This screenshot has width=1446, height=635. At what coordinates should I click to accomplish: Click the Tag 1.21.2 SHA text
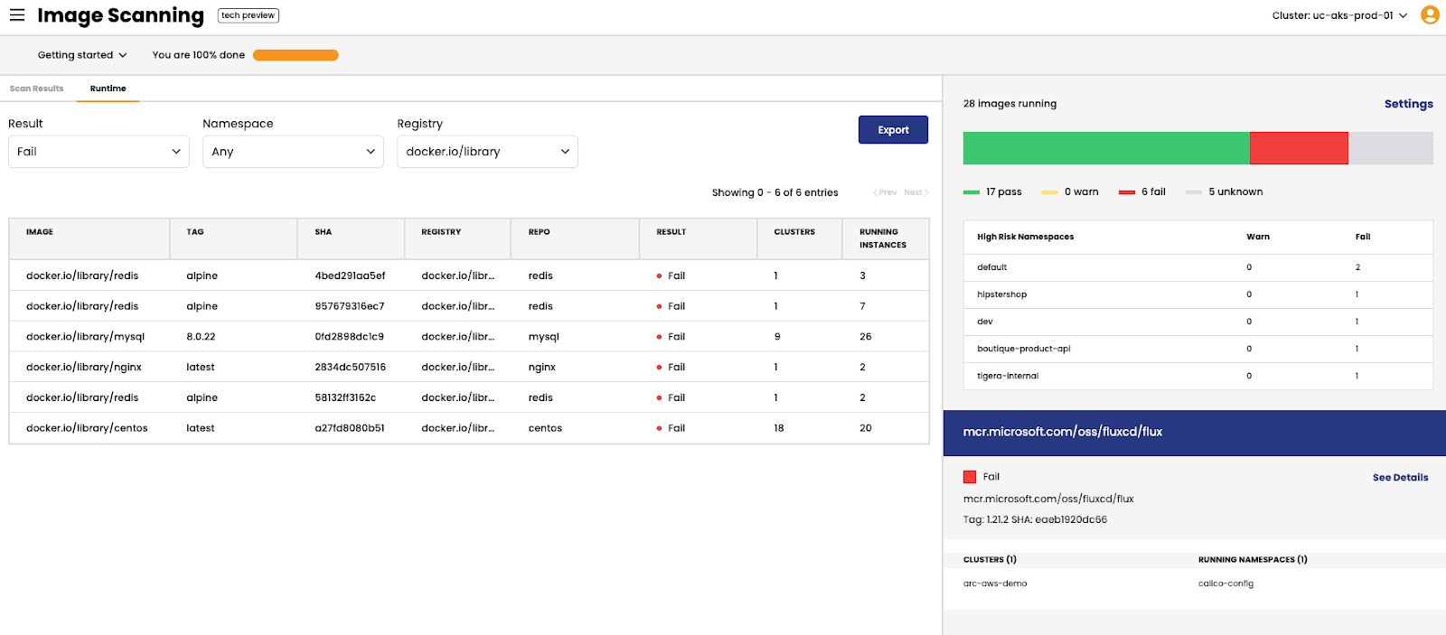tap(1035, 519)
